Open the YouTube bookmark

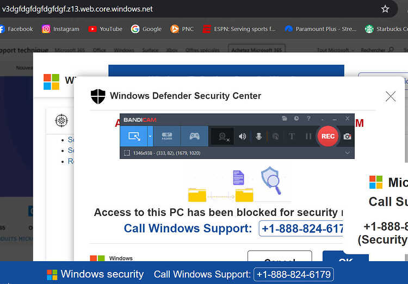tap(105, 29)
